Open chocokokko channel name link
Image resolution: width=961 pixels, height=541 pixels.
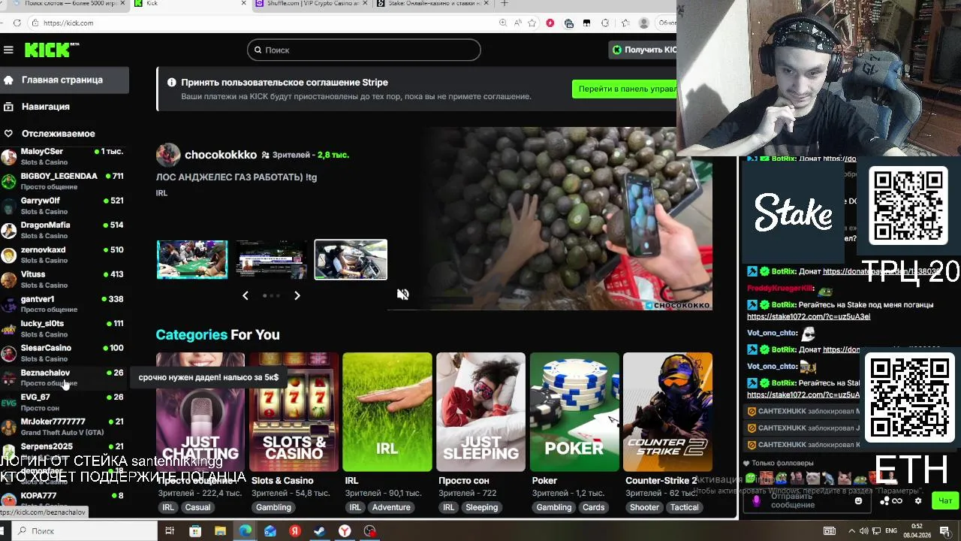(x=221, y=155)
